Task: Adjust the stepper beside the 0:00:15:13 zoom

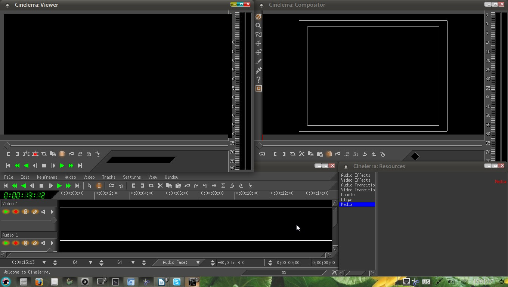Action: coord(55,262)
